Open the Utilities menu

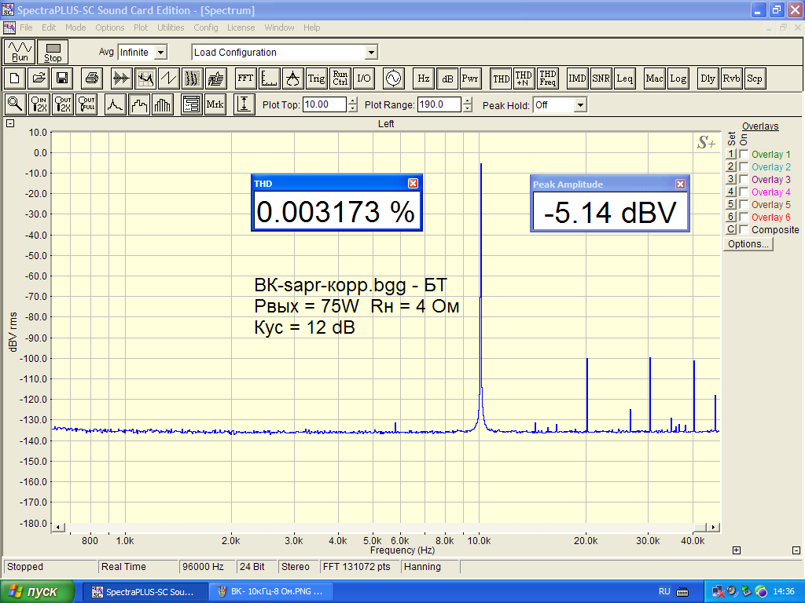pyautogui.click(x=171, y=27)
